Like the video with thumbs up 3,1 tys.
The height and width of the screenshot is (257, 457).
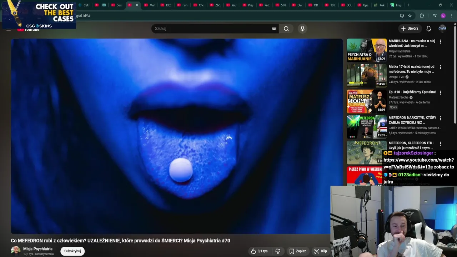tap(260, 251)
